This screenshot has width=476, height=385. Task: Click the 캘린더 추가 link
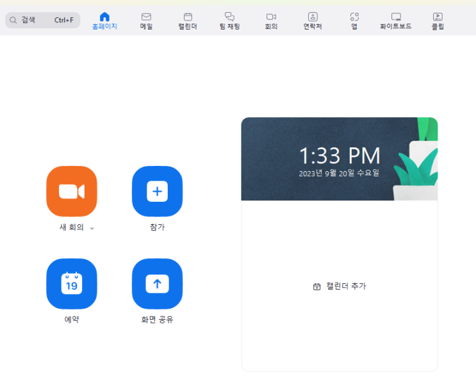pos(340,286)
